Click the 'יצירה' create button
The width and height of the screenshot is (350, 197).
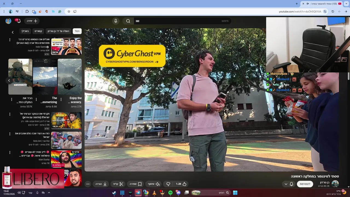32,21
